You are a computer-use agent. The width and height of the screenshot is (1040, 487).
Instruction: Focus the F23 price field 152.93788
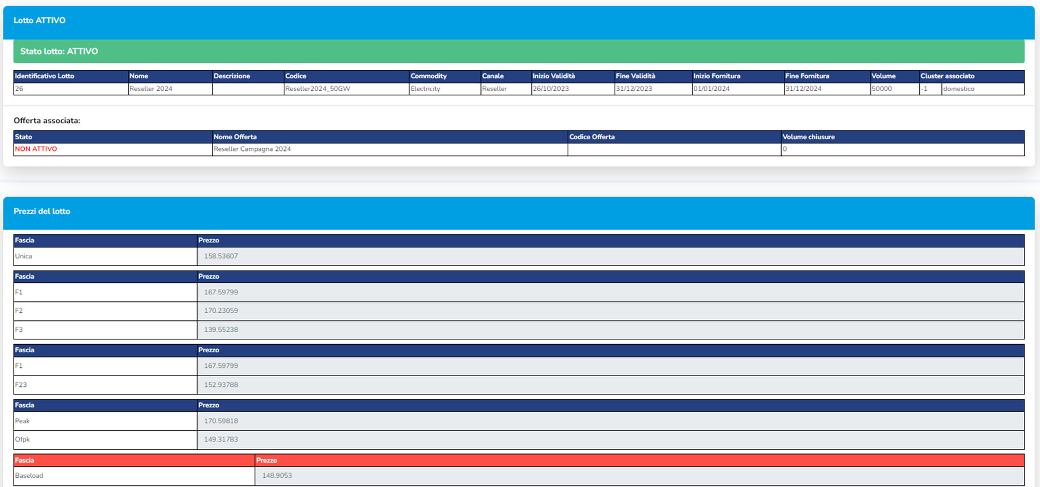610,385
